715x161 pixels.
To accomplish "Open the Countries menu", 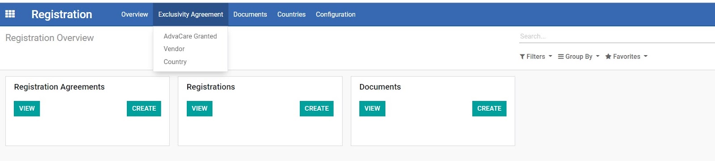I will pos(291,14).
